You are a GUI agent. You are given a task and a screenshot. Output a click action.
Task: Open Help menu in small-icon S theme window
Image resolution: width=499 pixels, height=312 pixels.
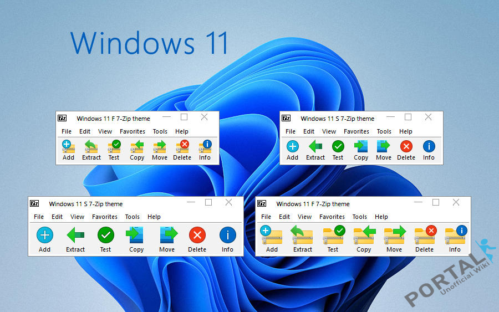tap(406, 131)
